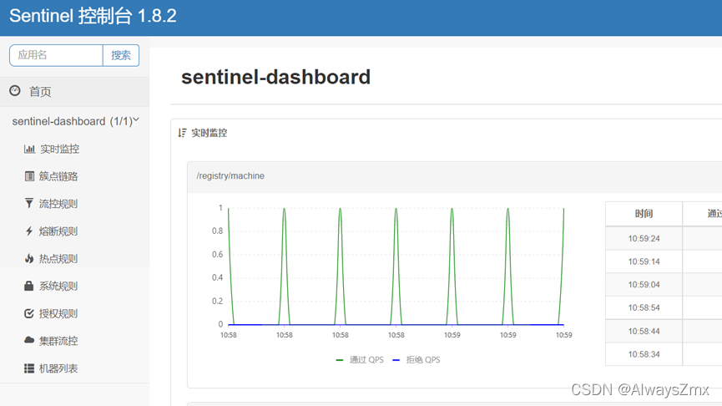Click the Sentinel 控制台 1.8.2 header title
The image size is (722, 406).
click(93, 16)
